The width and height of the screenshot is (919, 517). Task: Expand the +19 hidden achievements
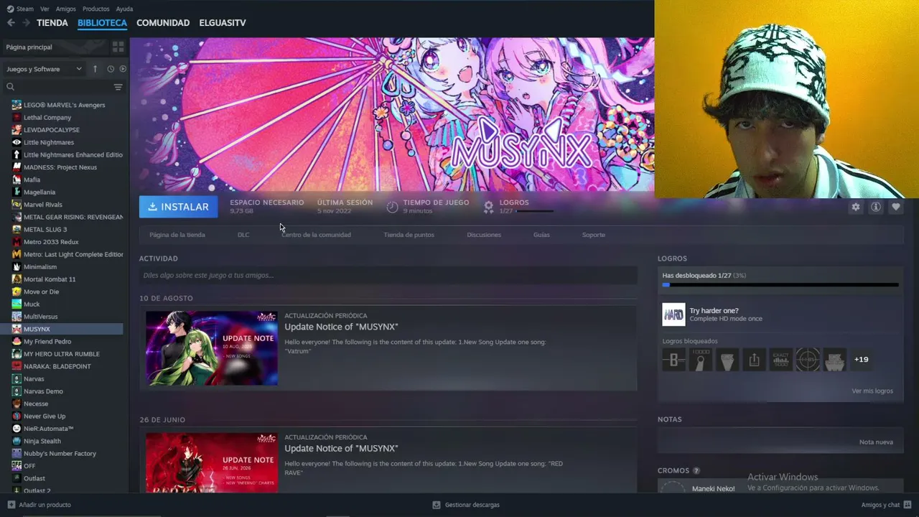tap(861, 360)
